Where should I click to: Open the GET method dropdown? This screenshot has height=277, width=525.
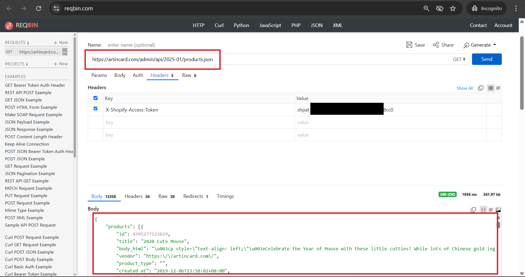[459, 59]
